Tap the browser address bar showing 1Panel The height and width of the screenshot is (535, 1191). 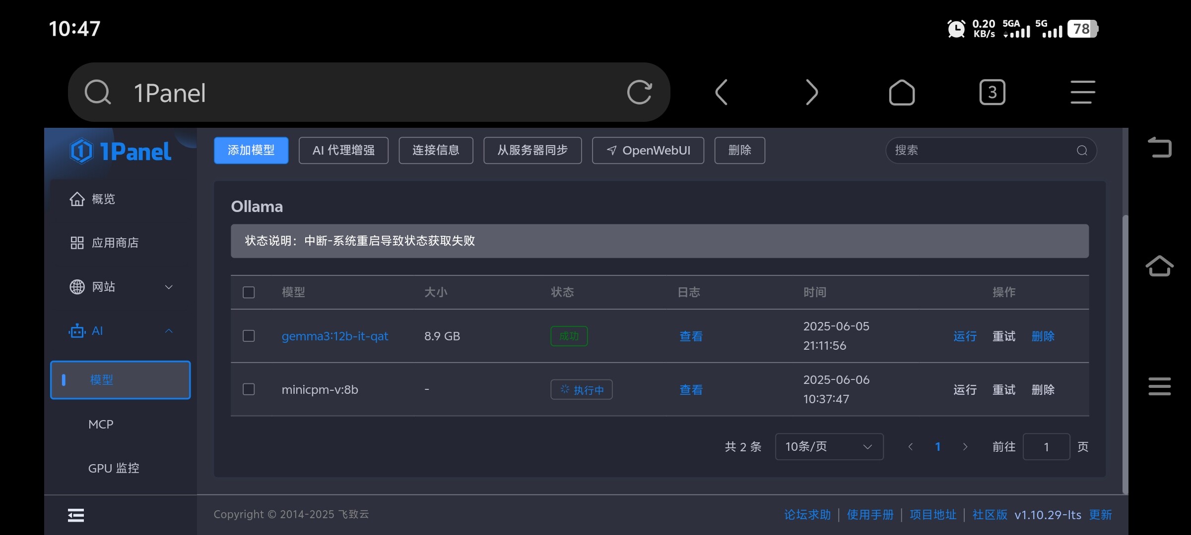pos(369,92)
